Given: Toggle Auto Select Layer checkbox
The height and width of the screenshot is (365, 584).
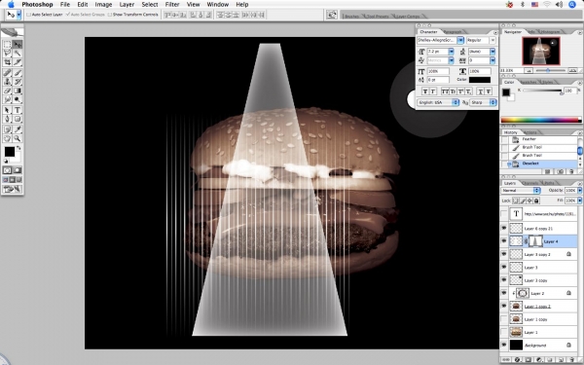Looking at the screenshot, I should [28, 15].
